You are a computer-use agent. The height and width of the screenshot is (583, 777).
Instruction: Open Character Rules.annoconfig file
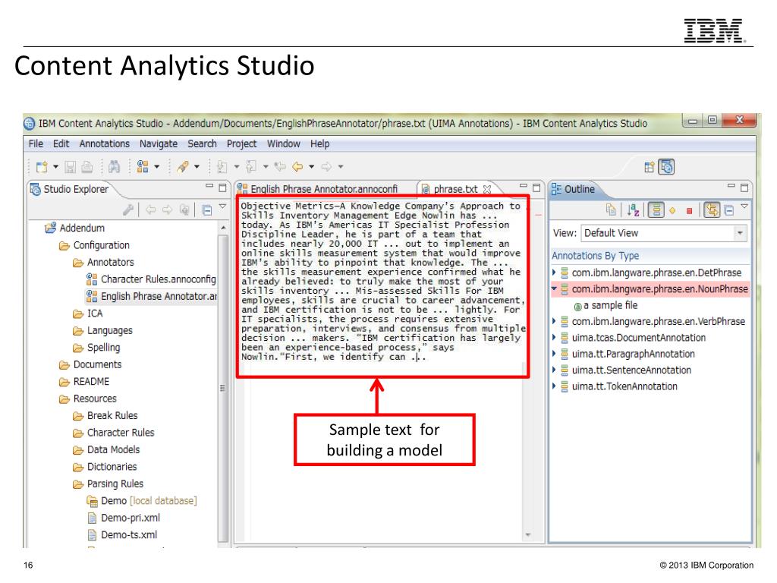(151, 279)
